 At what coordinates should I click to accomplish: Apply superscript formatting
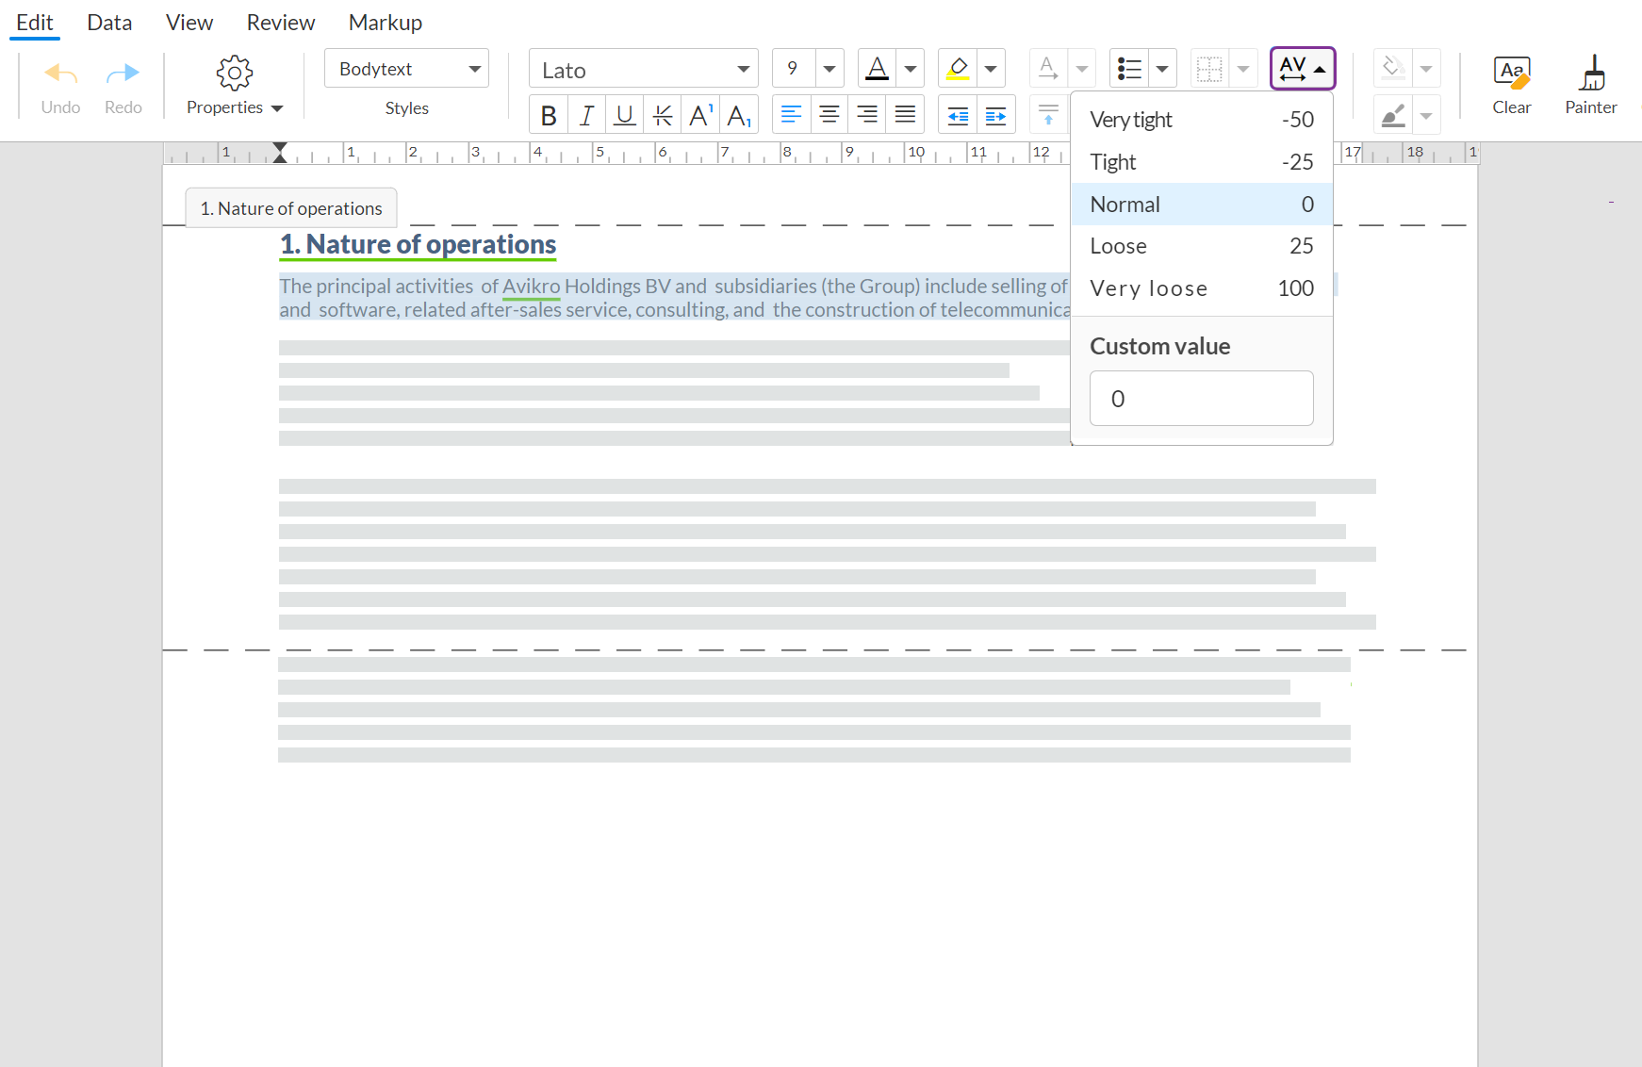point(700,114)
